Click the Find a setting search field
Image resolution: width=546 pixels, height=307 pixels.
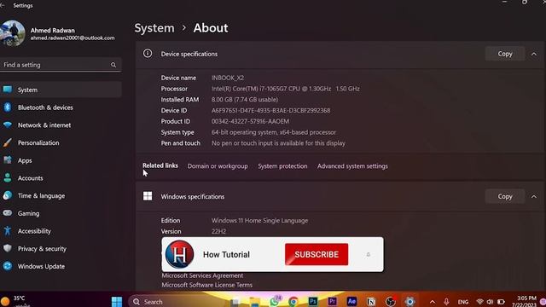(x=61, y=65)
